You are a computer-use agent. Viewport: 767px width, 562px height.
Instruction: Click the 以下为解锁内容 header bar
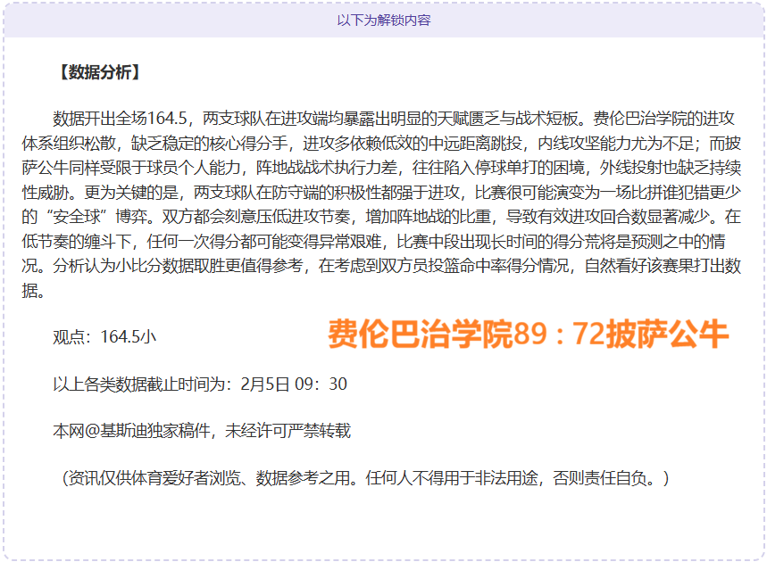point(383,18)
